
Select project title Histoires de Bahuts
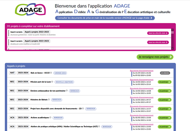coord(39,100)
